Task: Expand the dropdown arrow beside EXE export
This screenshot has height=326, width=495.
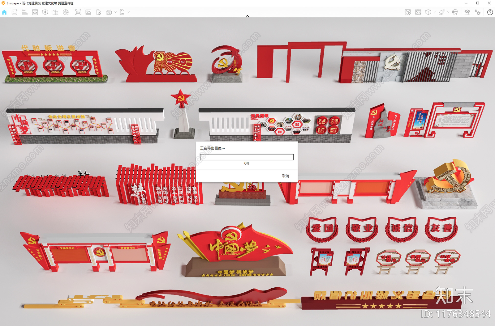Action: [129, 12]
